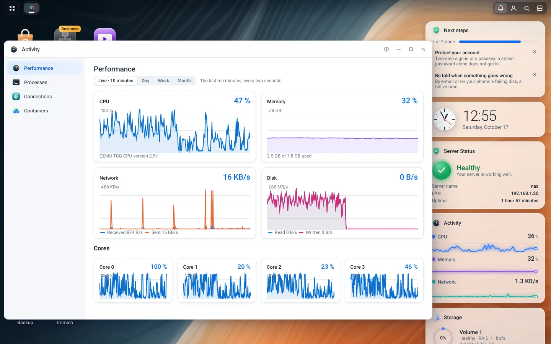551x344 pixels.
Task: Open the Activity window help icon
Action: click(x=386, y=49)
